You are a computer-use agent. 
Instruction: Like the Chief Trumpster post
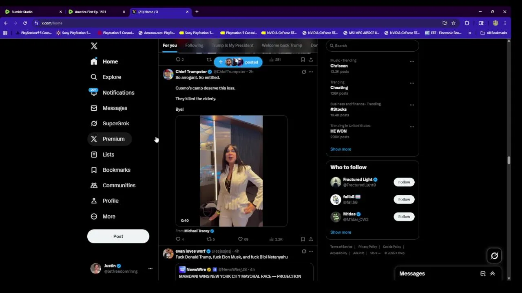click(243, 239)
